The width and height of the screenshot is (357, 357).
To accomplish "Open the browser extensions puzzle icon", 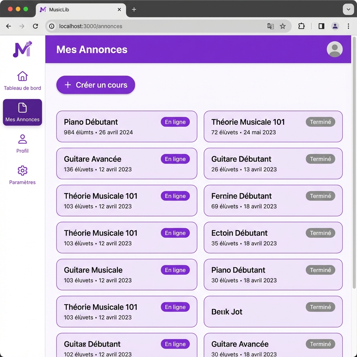I will [x=301, y=26].
